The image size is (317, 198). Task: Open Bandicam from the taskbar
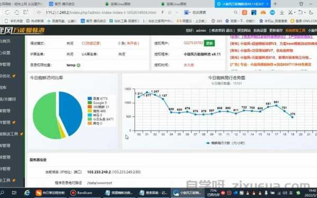pyautogui.click(x=81, y=193)
